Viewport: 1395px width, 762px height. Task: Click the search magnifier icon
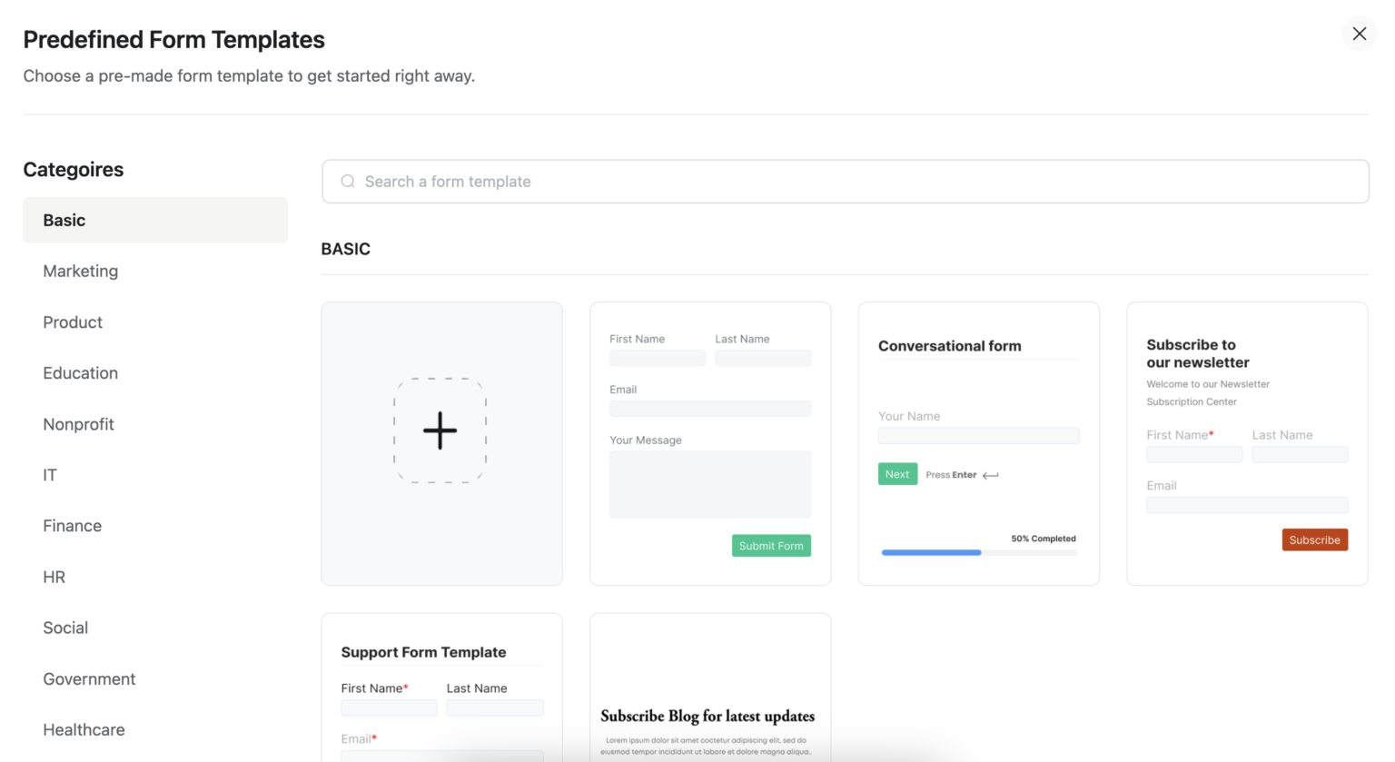click(348, 181)
